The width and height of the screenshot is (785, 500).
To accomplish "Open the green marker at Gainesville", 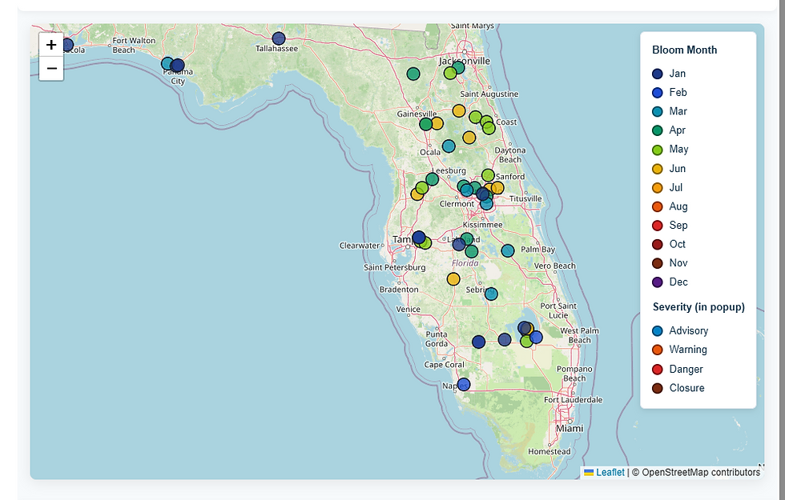I will point(425,124).
